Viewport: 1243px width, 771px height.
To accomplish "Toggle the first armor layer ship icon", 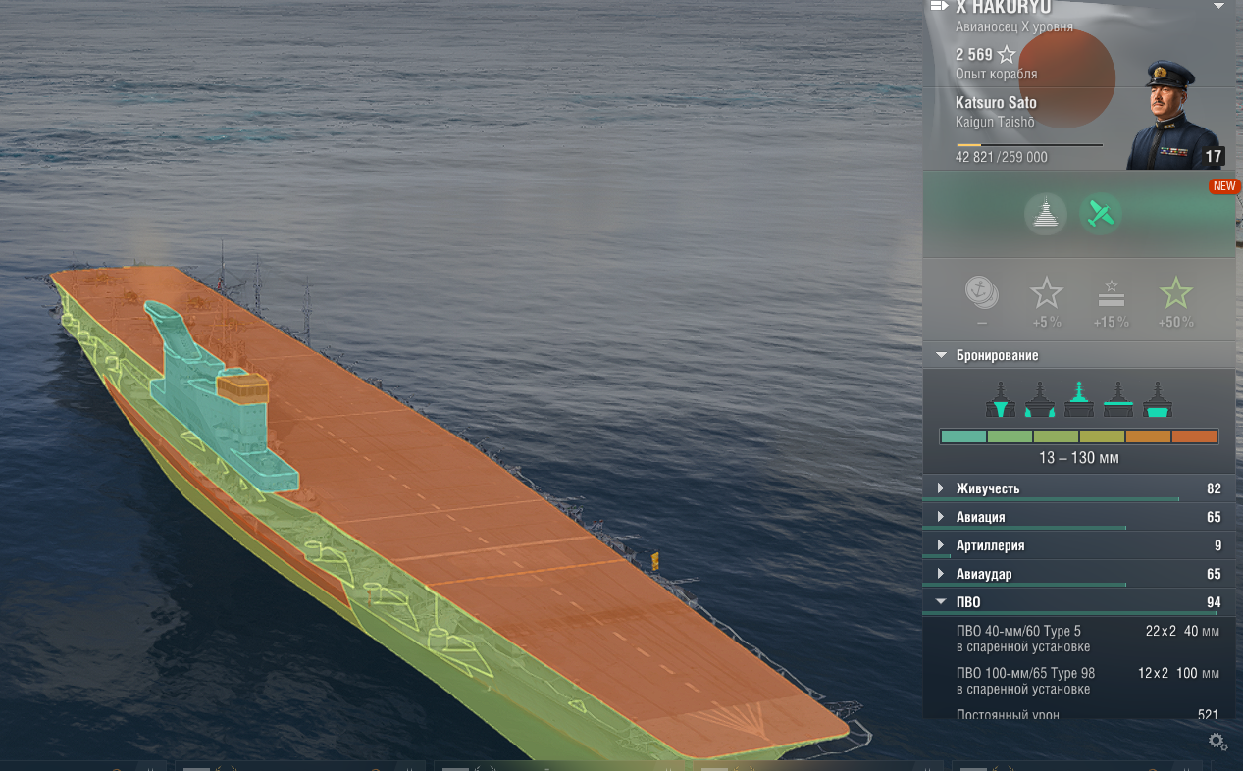I will [x=1000, y=400].
